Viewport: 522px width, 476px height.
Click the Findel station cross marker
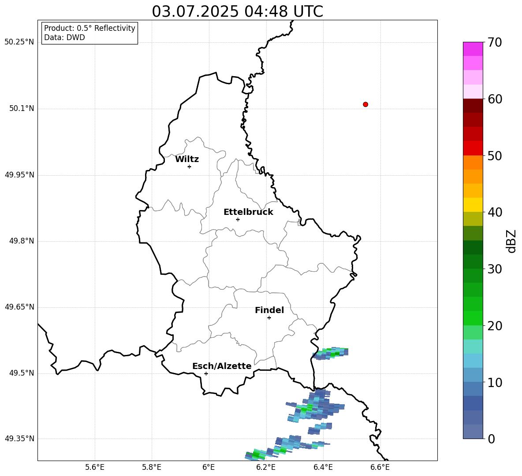click(x=269, y=318)
